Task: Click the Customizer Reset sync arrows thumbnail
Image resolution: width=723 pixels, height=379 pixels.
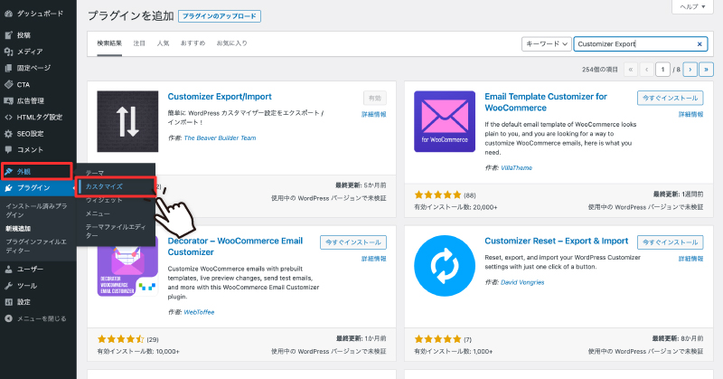Action: click(x=445, y=266)
